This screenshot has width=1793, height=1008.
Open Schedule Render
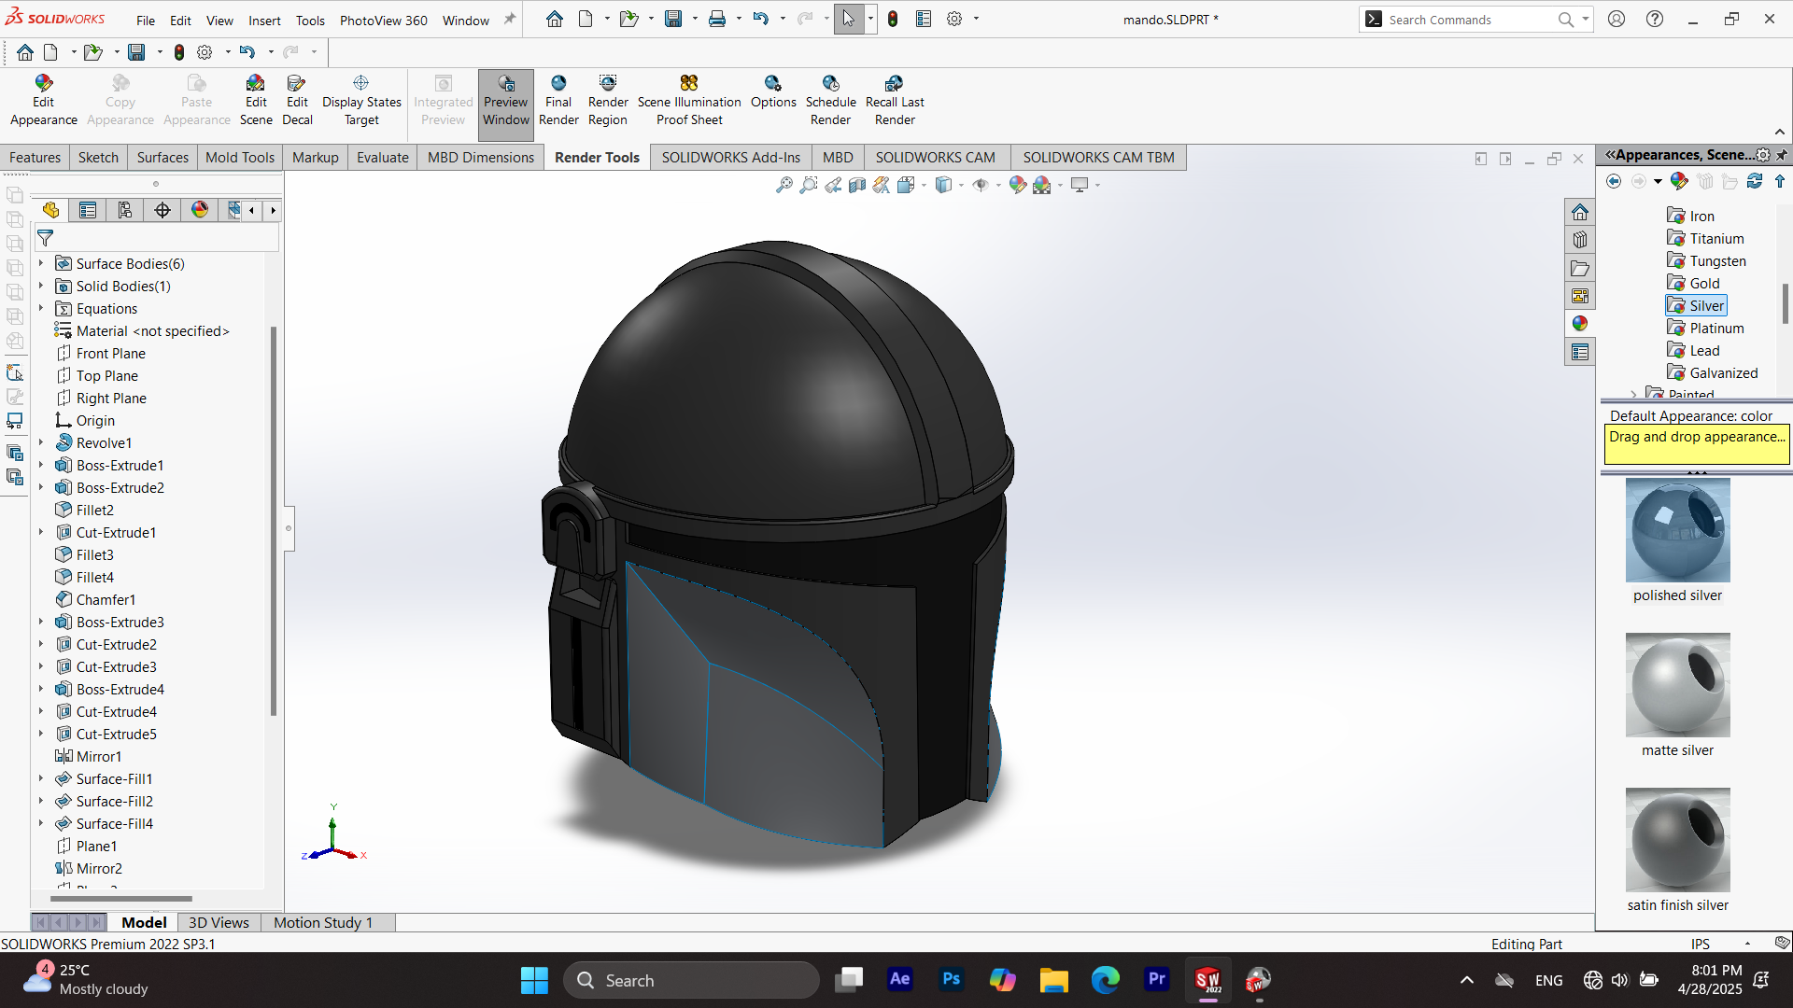(x=831, y=100)
